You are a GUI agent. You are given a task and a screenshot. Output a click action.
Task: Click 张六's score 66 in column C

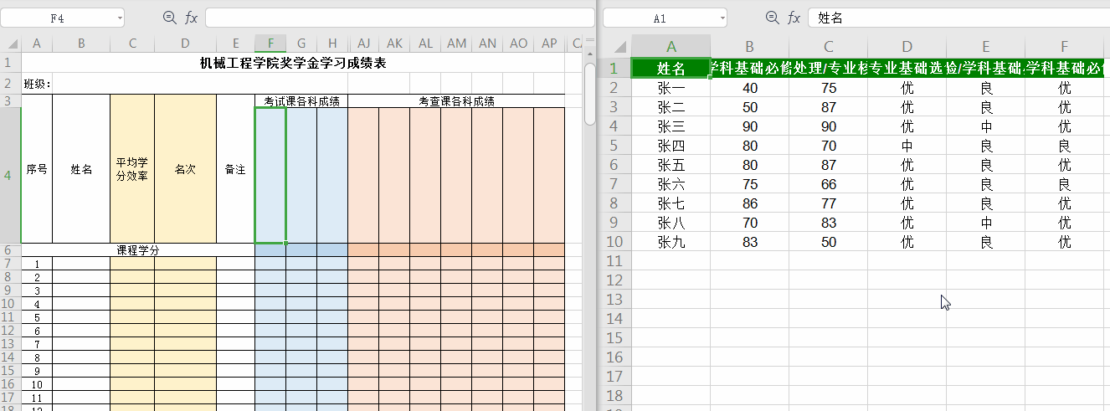[x=829, y=184]
